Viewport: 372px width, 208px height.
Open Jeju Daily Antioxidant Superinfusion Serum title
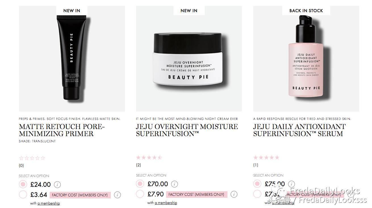point(299,130)
